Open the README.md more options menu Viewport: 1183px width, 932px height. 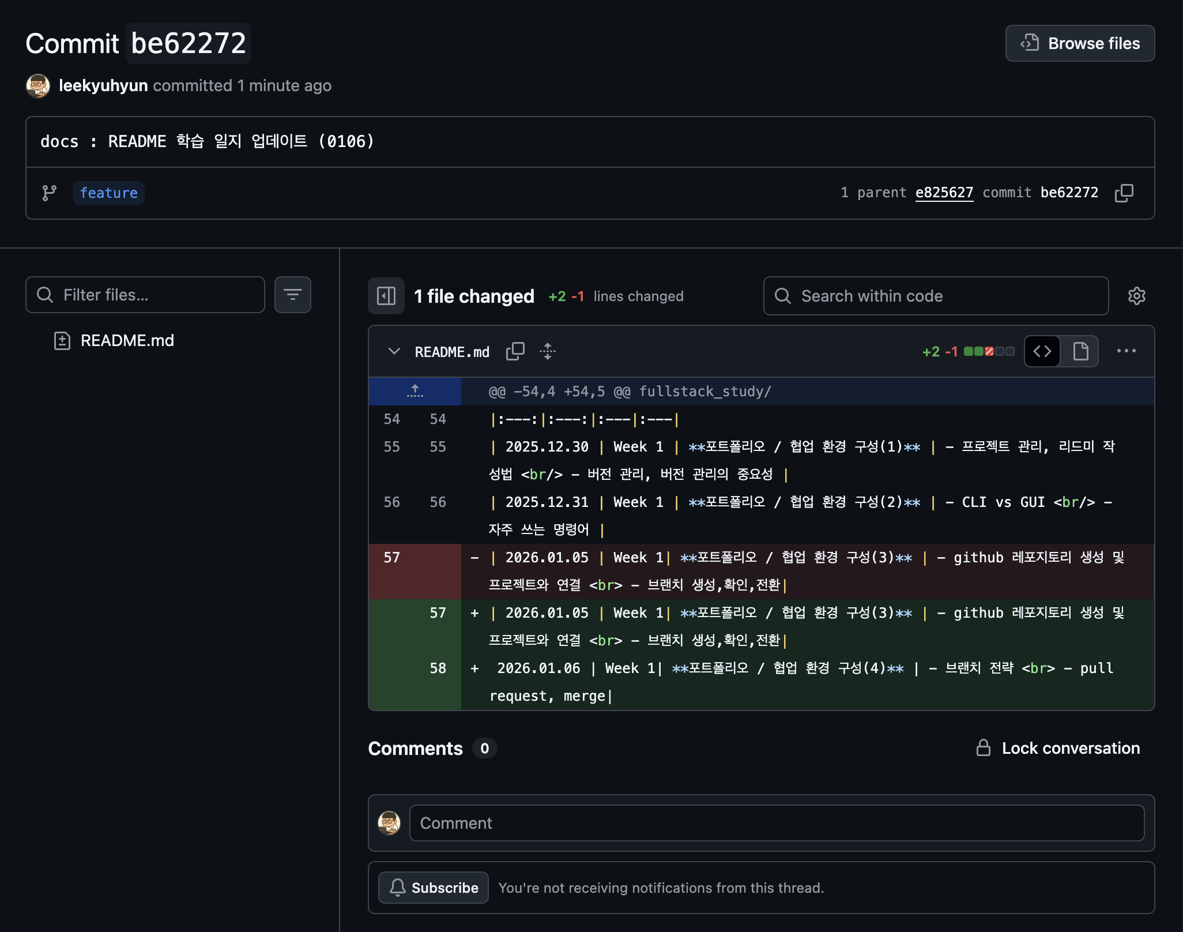tap(1126, 351)
